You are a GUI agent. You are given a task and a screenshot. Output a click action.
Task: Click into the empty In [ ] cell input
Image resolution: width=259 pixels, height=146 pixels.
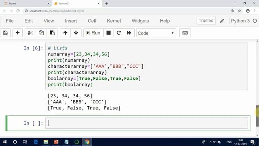(x=146, y=123)
